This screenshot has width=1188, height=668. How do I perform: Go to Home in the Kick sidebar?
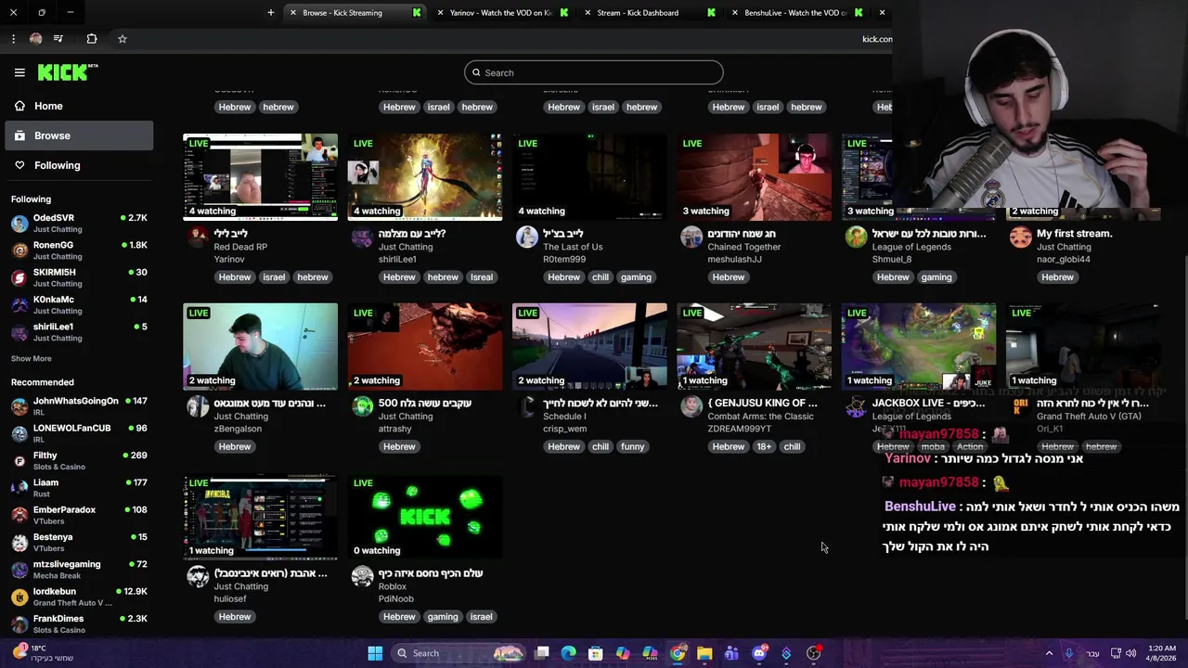point(81,106)
